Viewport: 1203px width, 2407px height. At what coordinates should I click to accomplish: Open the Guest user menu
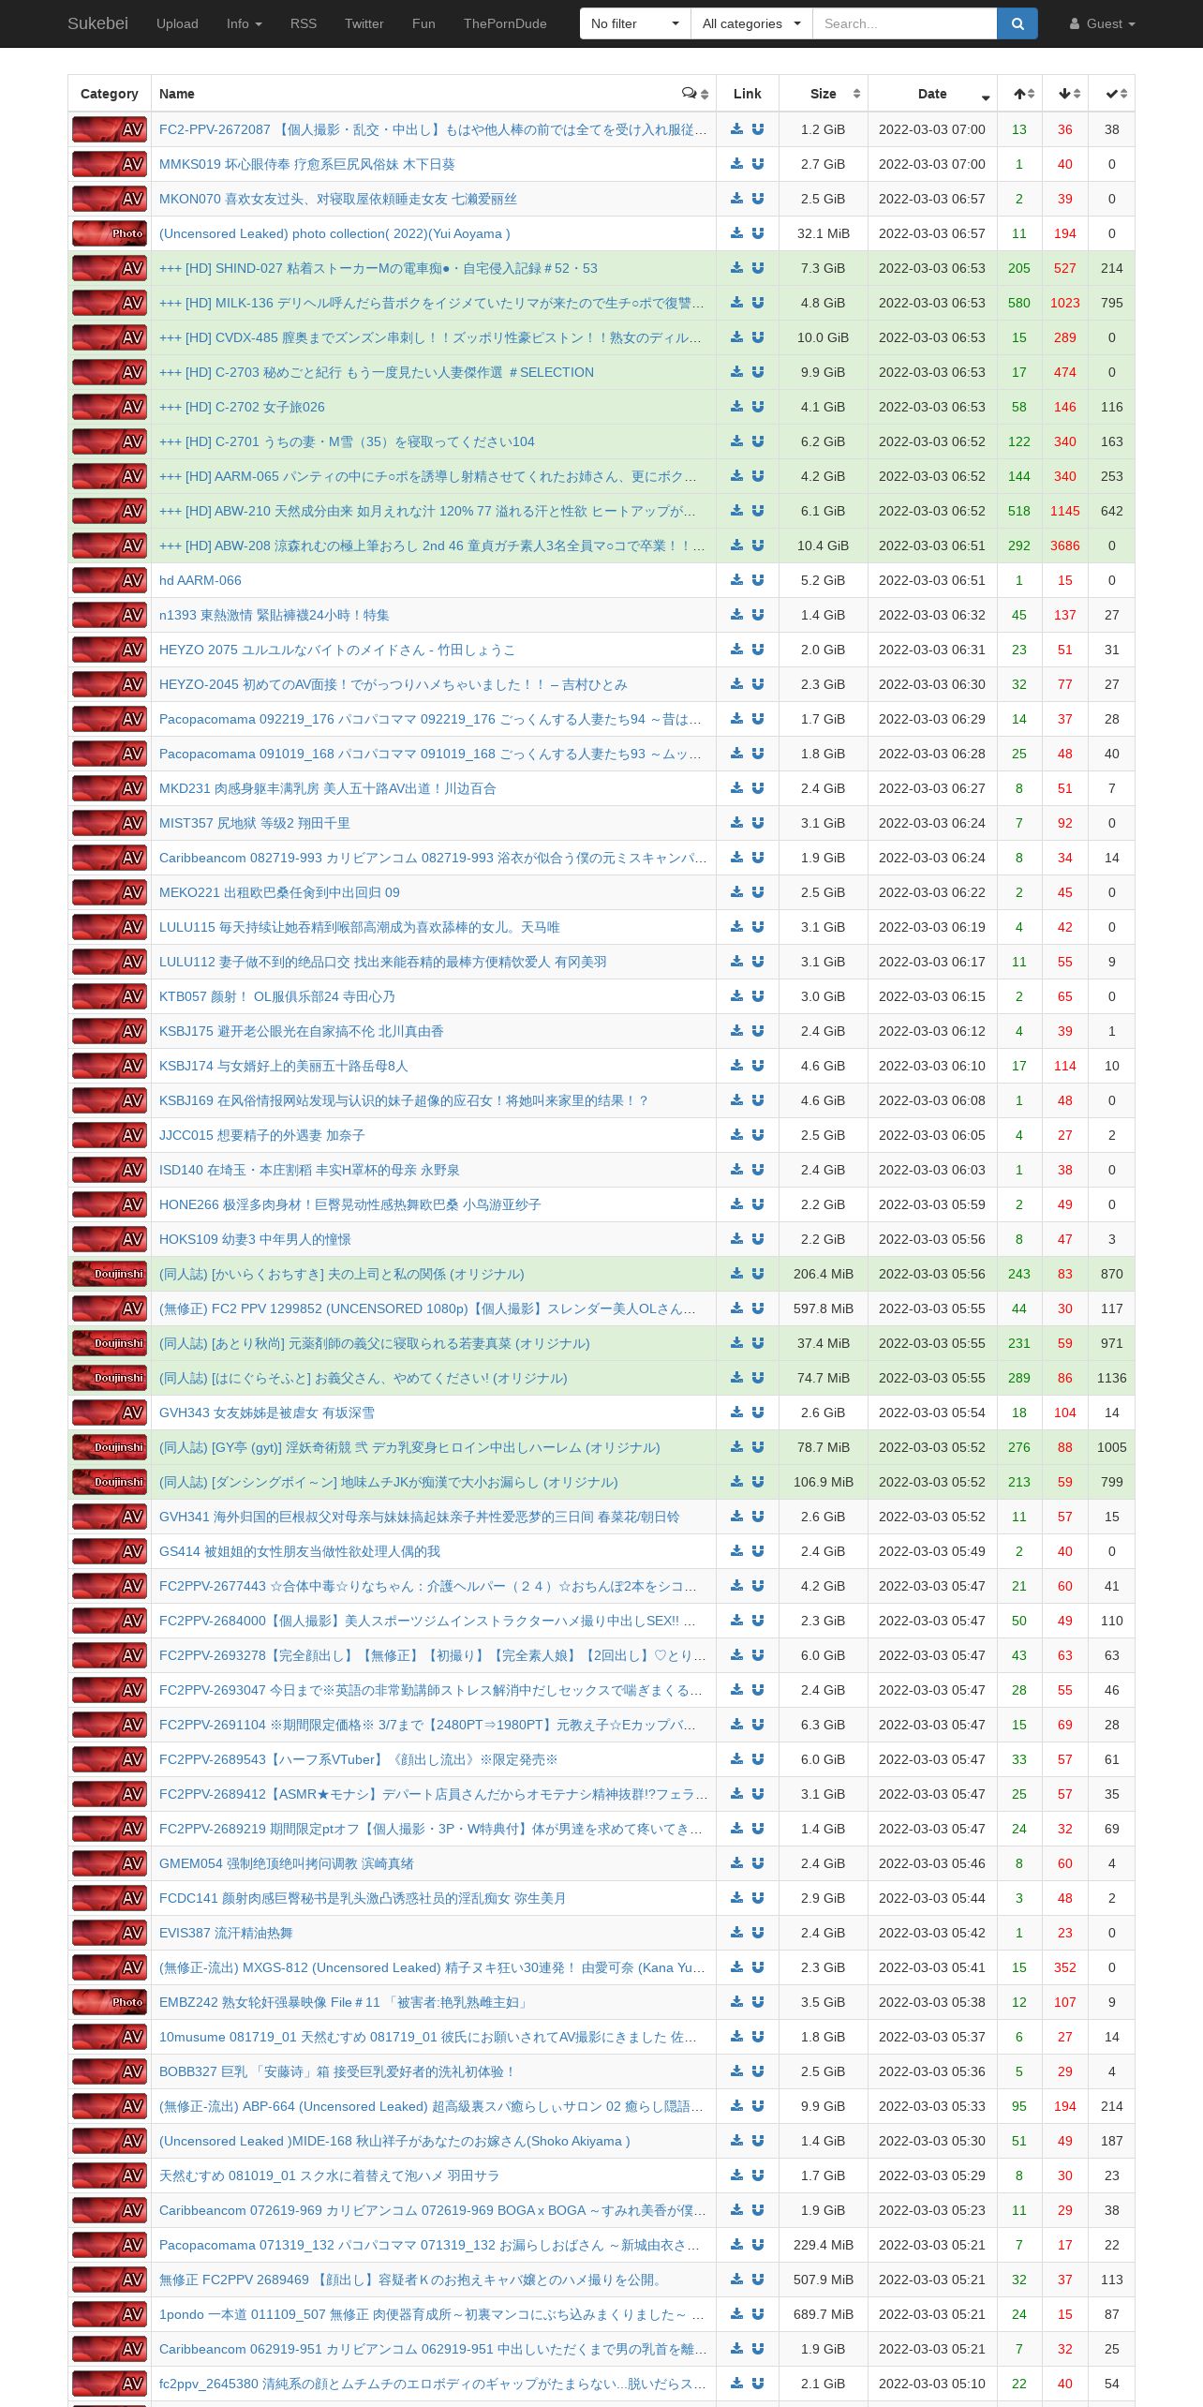click(1102, 23)
